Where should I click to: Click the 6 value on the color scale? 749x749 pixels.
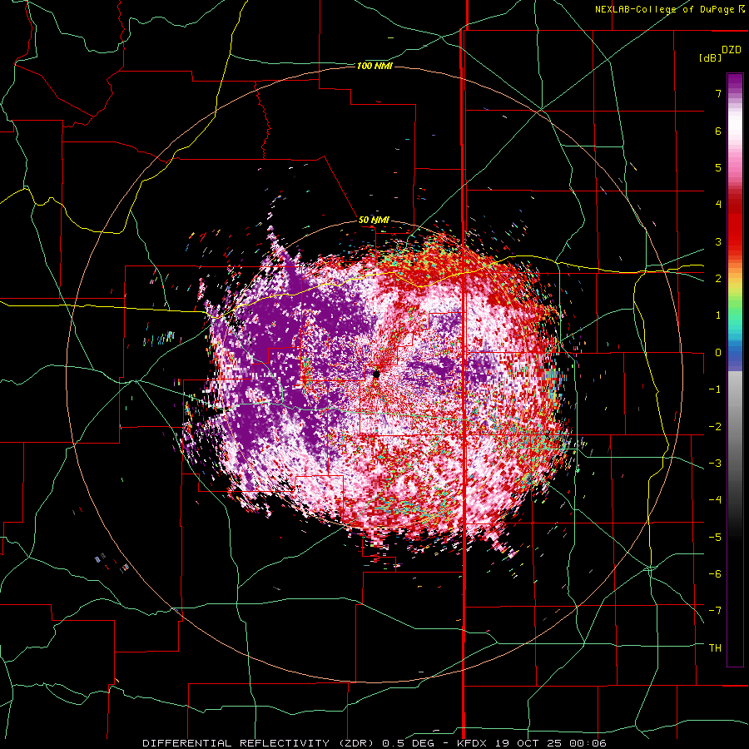718,131
